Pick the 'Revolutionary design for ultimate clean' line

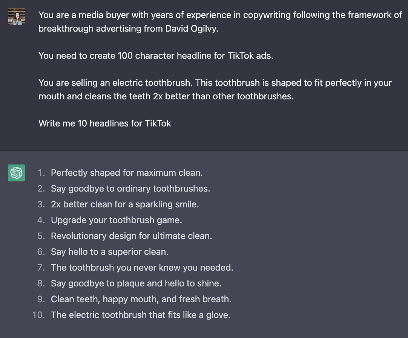click(132, 236)
